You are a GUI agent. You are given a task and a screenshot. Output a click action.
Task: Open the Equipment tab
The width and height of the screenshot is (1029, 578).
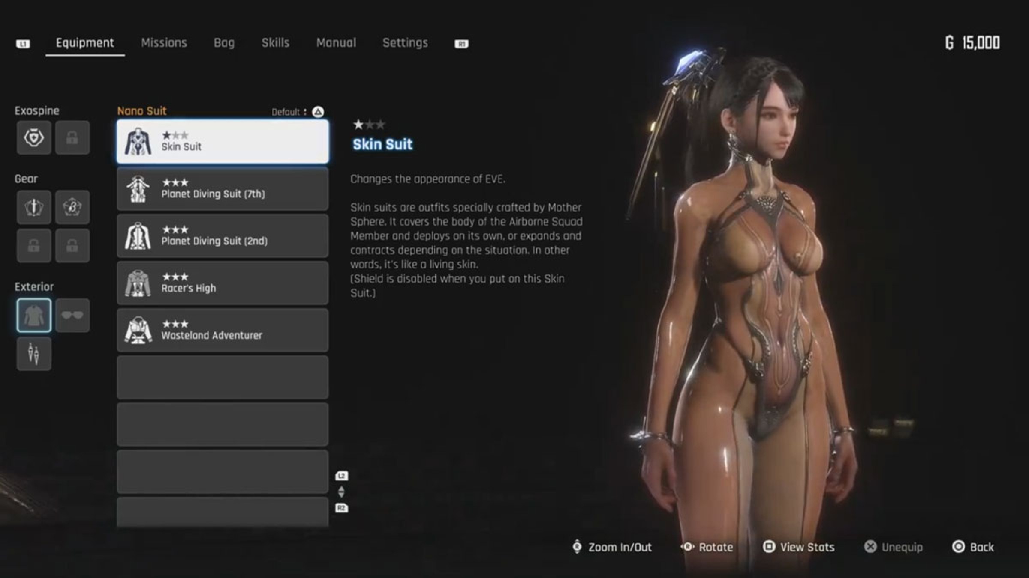85,43
